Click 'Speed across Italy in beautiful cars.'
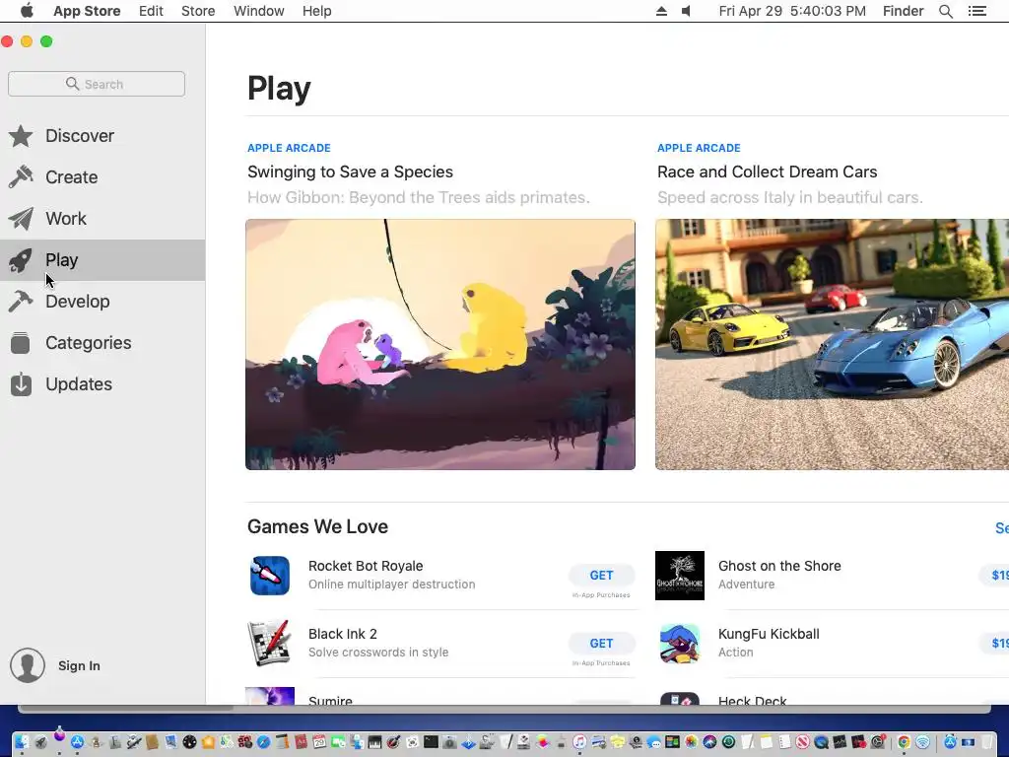Image resolution: width=1009 pixels, height=757 pixels. 789,197
